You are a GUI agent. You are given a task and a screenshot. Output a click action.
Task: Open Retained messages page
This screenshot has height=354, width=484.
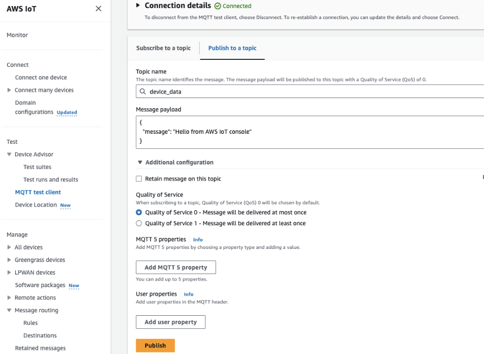pos(41,348)
